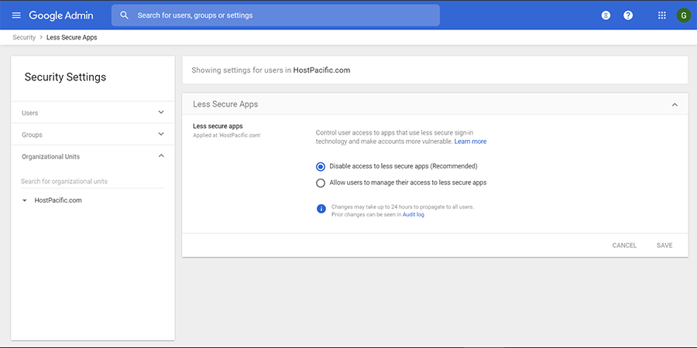
Task: Click the search for organizational units field
Action: click(92, 181)
